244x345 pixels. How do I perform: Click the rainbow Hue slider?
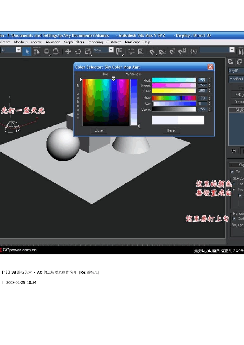(x=174, y=98)
